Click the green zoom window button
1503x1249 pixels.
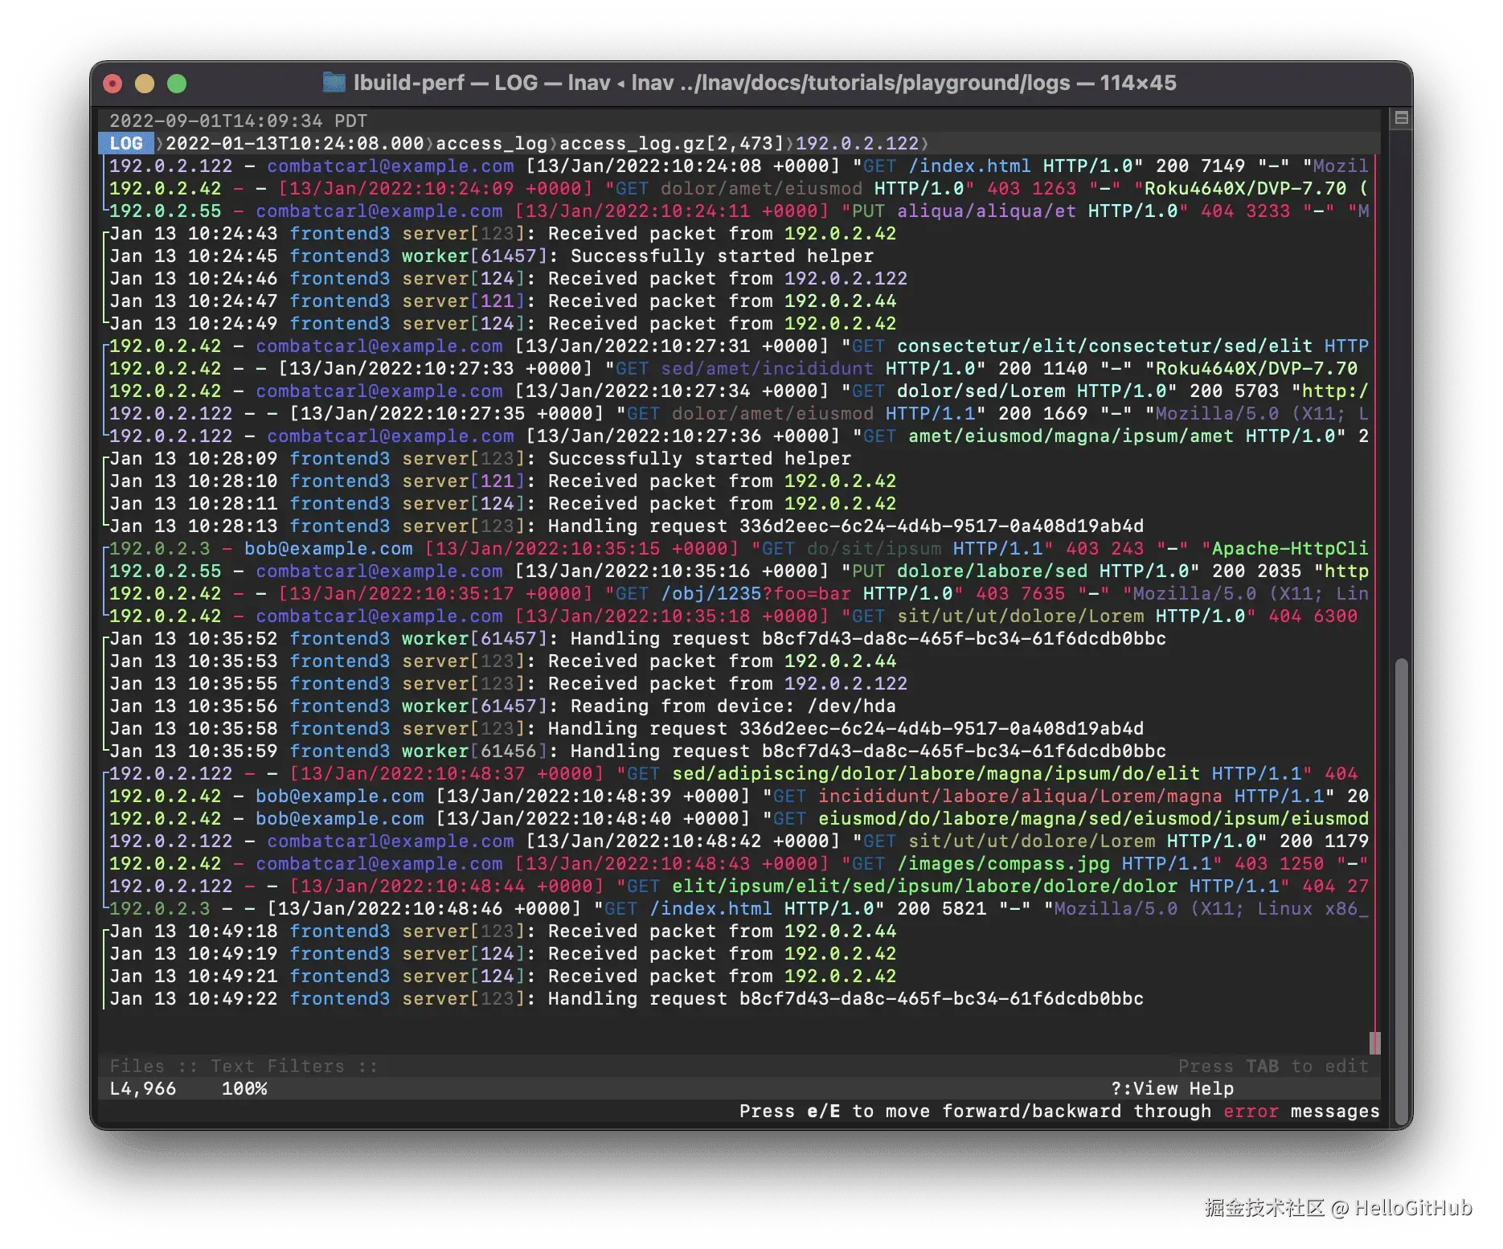point(177,84)
